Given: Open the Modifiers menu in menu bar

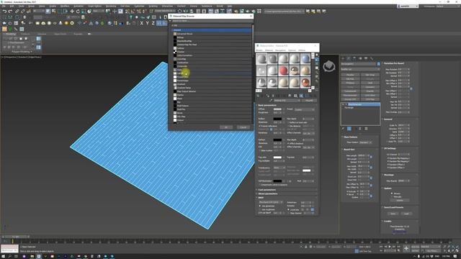Looking at the screenshot, I should click(x=65, y=6).
